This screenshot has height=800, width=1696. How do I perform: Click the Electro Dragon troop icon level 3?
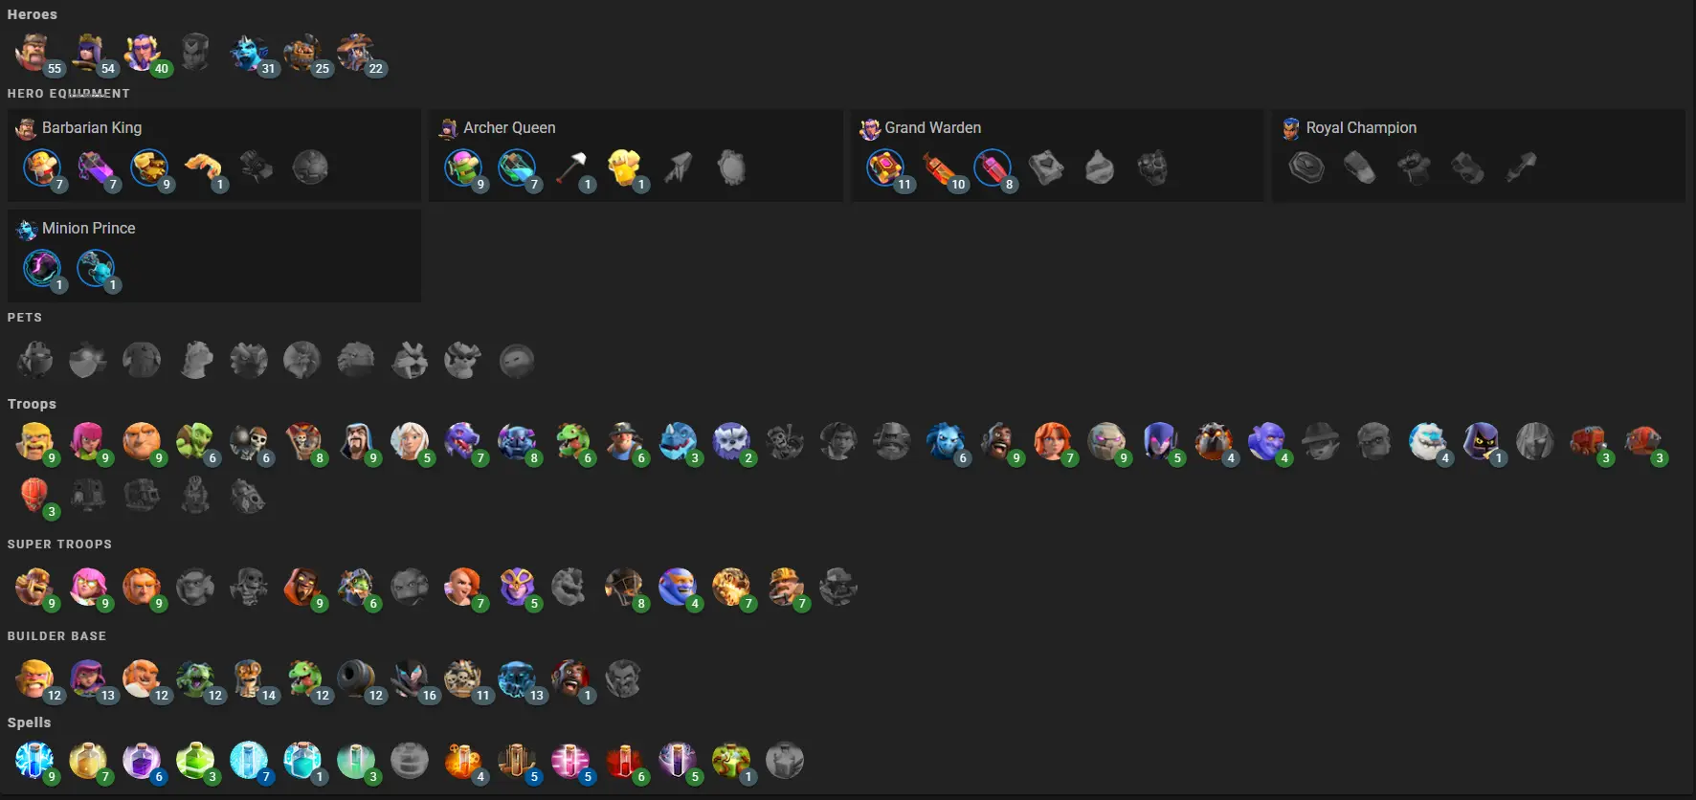(678, 441)
